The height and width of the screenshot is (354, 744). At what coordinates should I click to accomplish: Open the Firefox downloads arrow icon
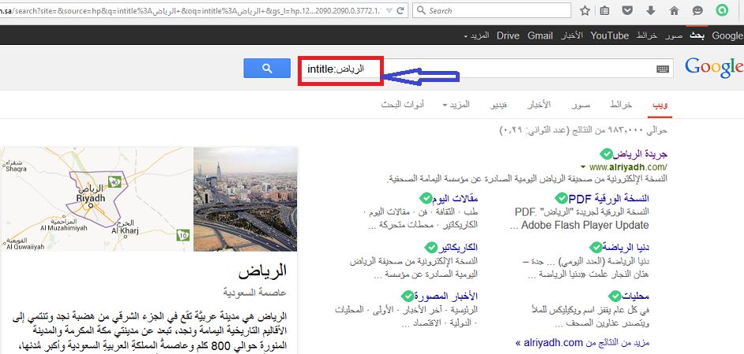651,10
